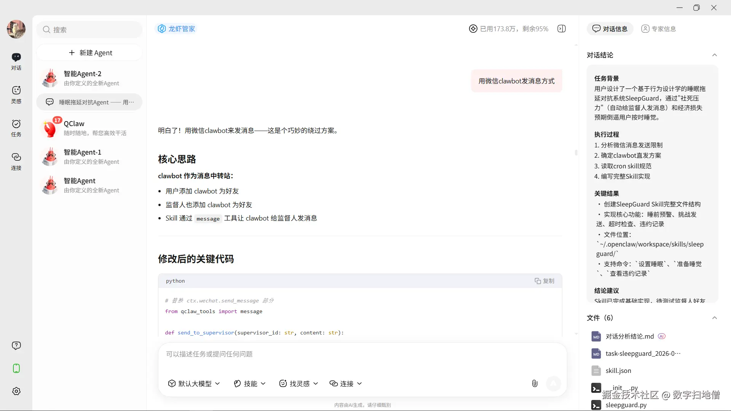Click the AI badge beside 对话分析结论.md
This screenshot has width=731, height=411.
[x=662, y=336]
